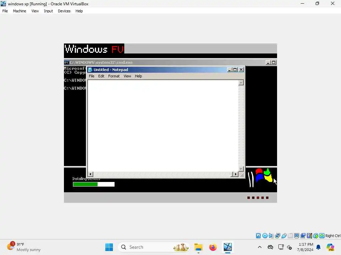Click the Notepad vertical scrollbar up arrow
The width and height of the screenshot is (341, 255).
click(x=241, y=83)
